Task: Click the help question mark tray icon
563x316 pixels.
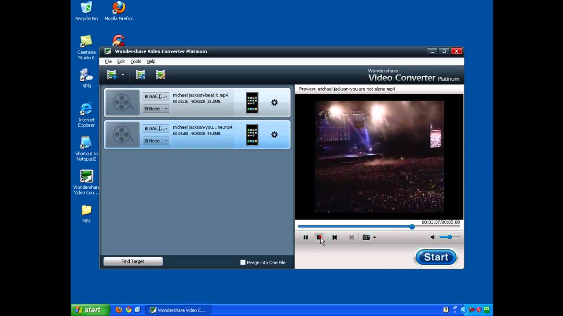Action: (x=446, y=310)
